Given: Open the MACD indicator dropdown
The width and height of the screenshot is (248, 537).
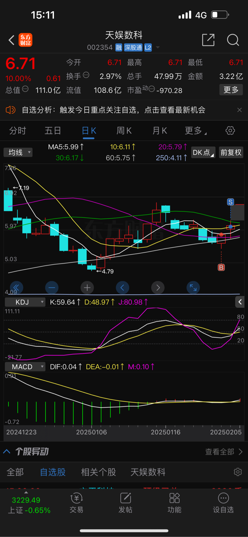Looking at the screenshot, I should click(25, 367).
